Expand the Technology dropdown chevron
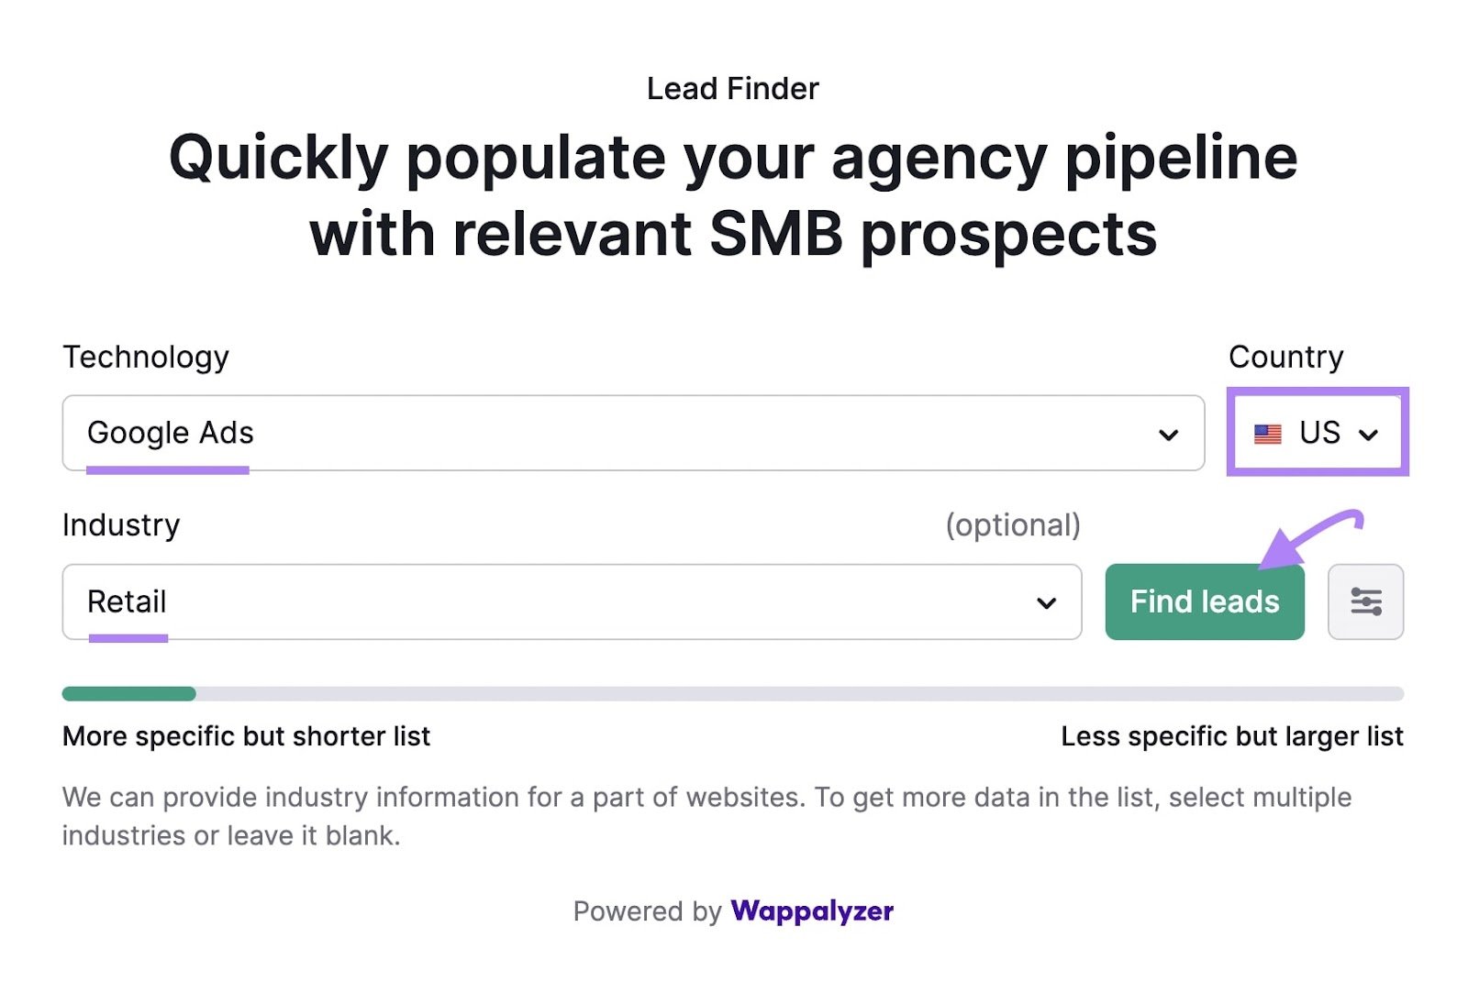This screenshot has height=993, width=1468. pos(1167,435)
